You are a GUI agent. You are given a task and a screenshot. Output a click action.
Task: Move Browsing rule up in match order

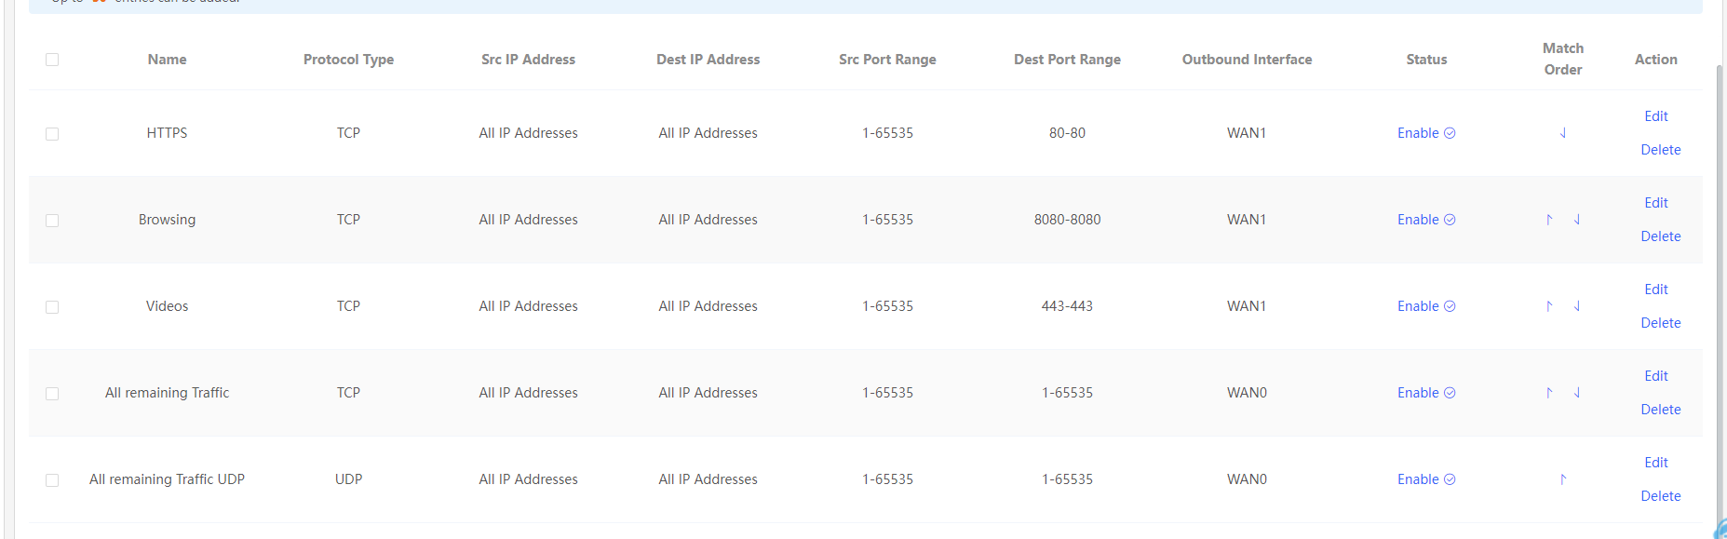1549,220
